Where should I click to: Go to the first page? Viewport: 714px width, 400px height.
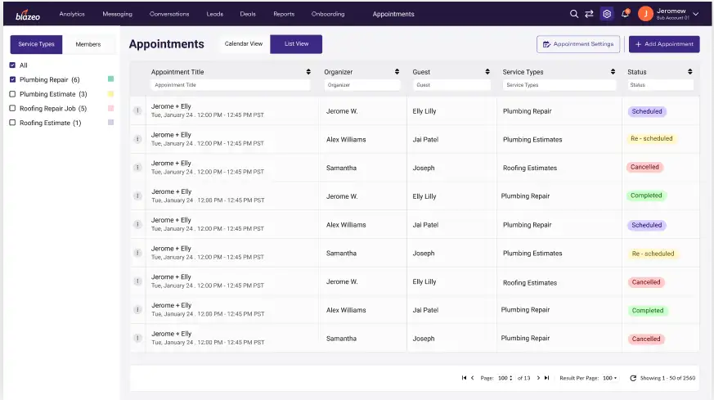[464, 378]
